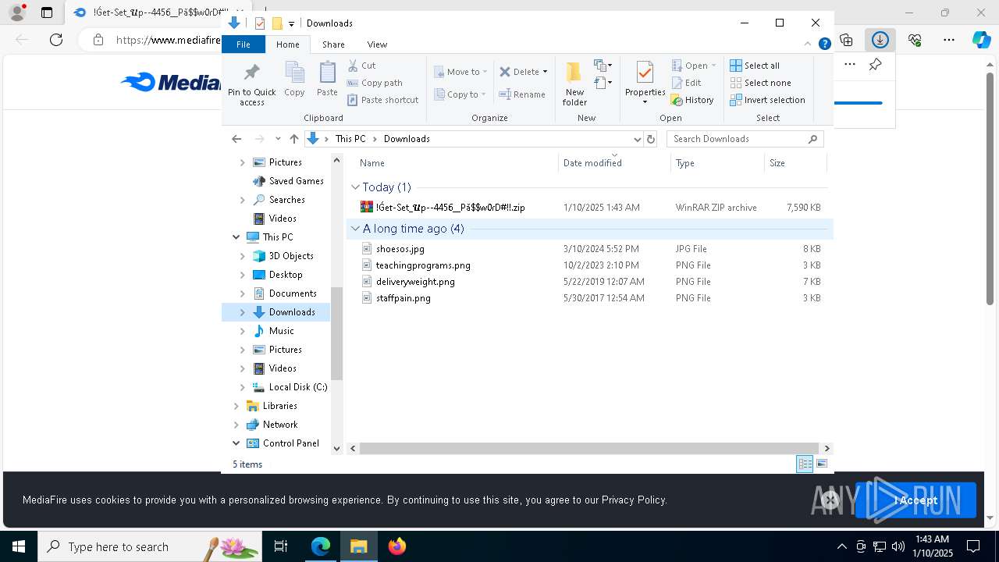
Task: Collapse the ribbon using chevron
Action: [808, 44]
